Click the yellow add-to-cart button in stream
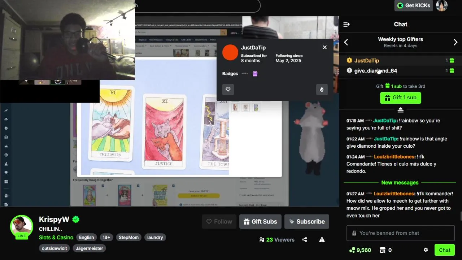 (x=199, y=195)
